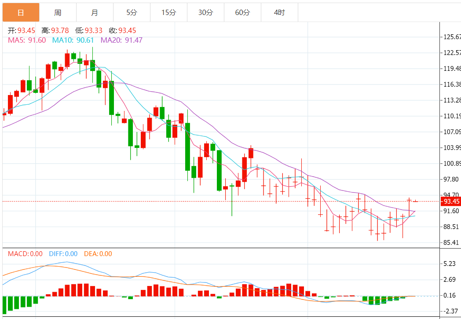This screenshot has width=461, height=319.
Task: Click the MA20: 91.47 indicator label
Action: (122, 40)
